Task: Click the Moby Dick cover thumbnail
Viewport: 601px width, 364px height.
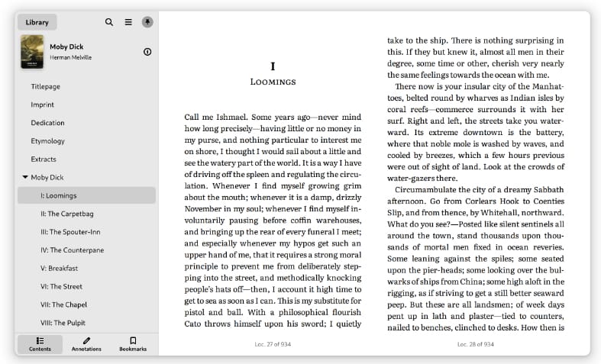Action: (x=32, y=52)
